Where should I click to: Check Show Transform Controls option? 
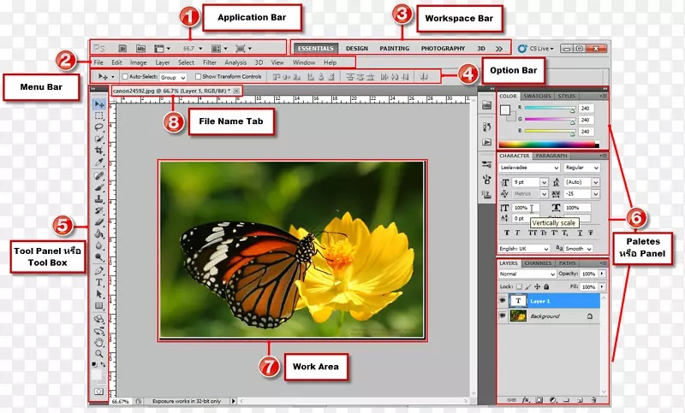click(x=198, y=77)
